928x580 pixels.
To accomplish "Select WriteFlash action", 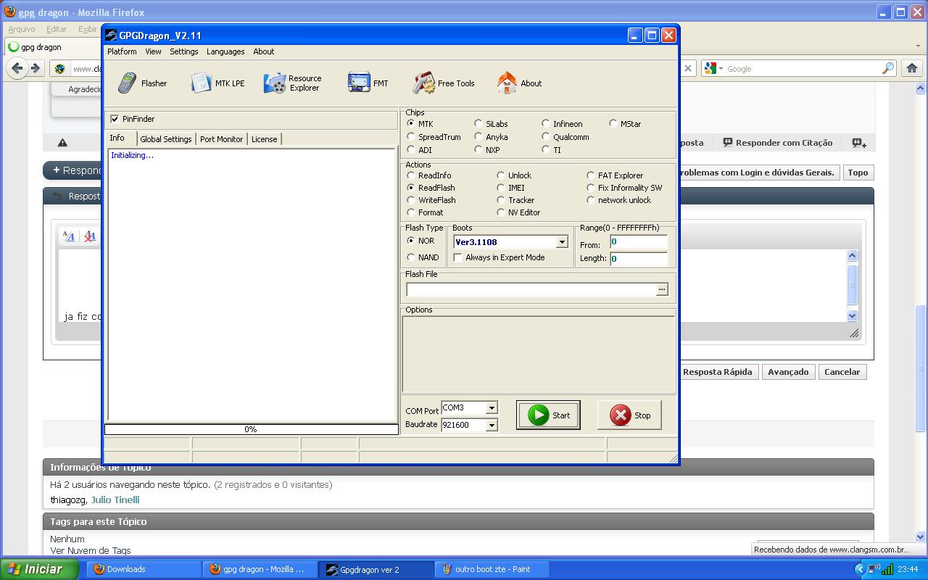I will (411, 200).
